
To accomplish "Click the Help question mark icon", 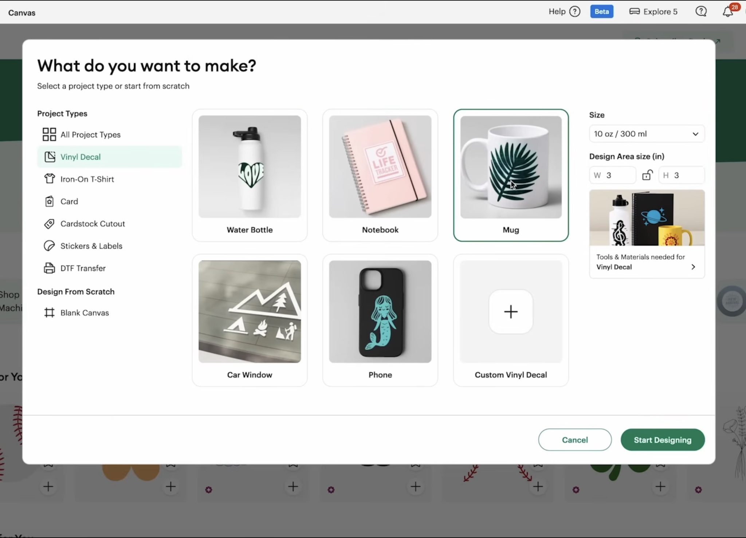I will (574, 12).
